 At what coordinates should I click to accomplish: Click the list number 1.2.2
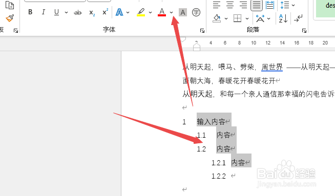pyautogui.click(x=219, y=176)
